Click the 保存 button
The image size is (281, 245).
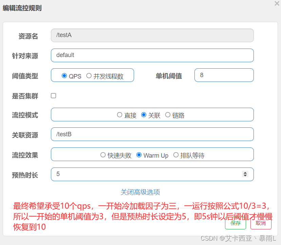pyautogui.click(x=236, y=223)
